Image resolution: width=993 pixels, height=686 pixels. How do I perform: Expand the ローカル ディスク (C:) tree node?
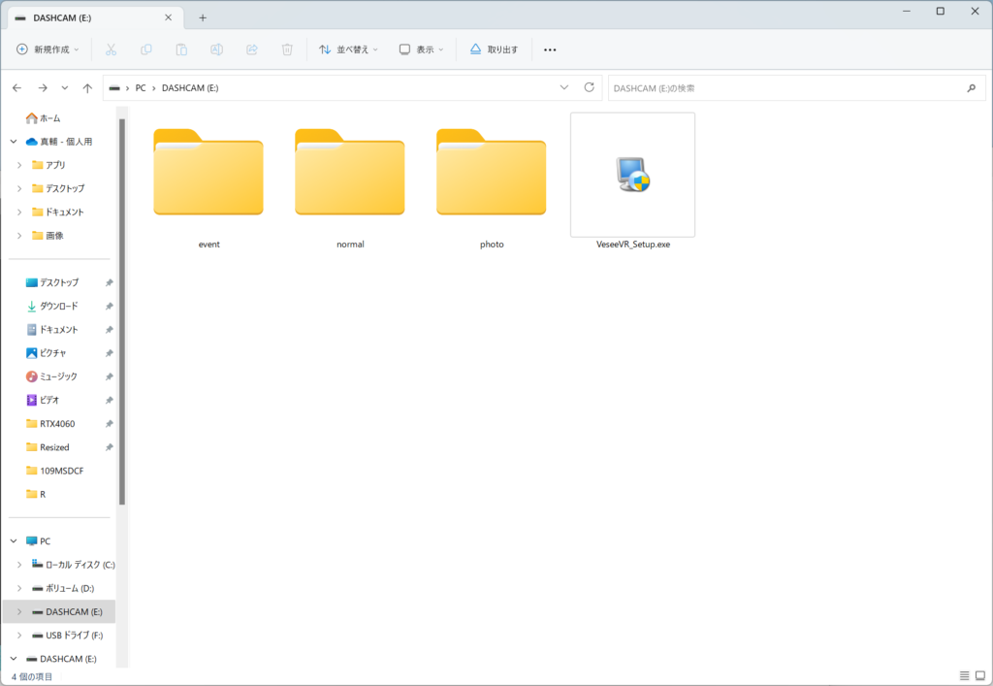19,565
